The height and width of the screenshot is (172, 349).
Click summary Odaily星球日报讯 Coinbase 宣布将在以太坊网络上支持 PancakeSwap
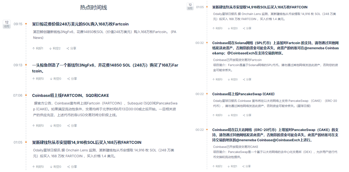[275, 103]
